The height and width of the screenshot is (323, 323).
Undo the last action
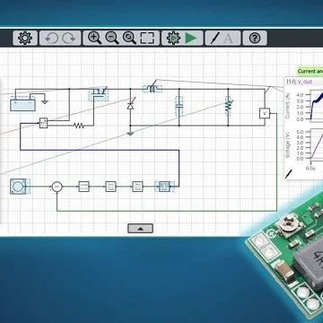click(51, 39)
